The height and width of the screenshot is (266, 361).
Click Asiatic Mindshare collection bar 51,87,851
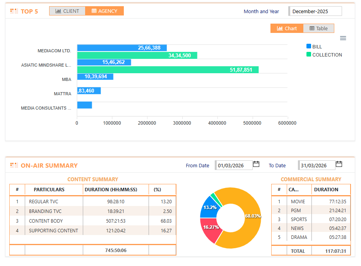168,70
